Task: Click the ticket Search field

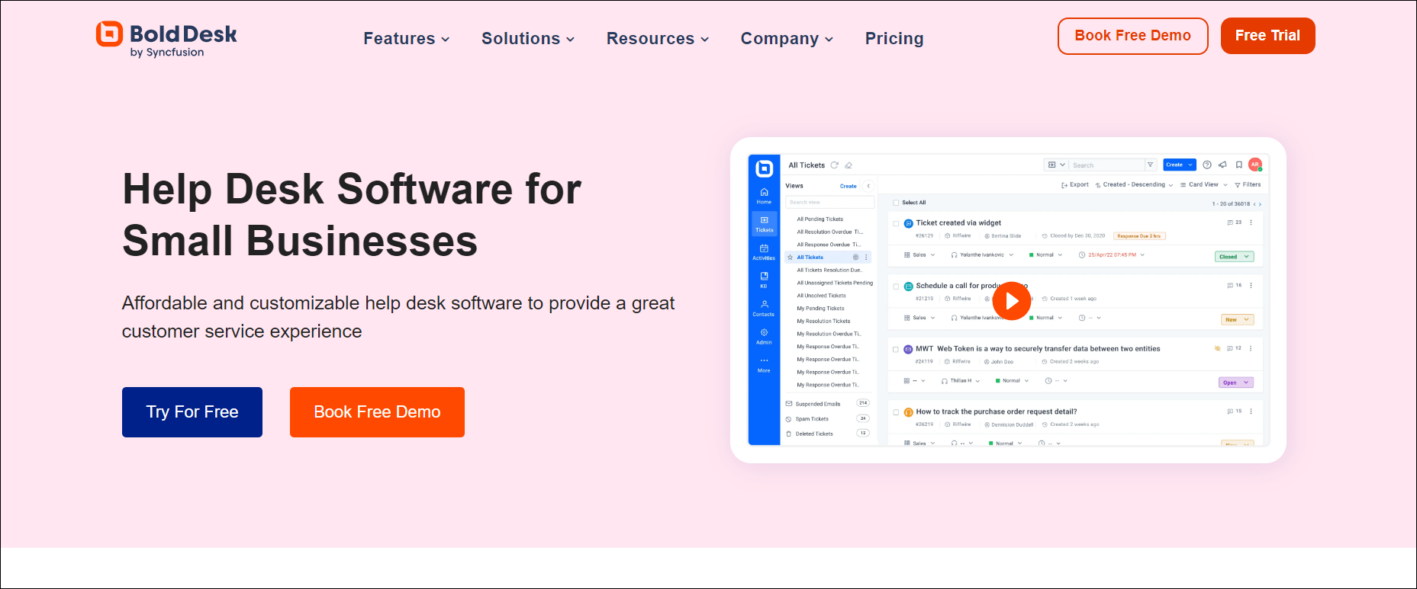Action: coord(1107,165)
